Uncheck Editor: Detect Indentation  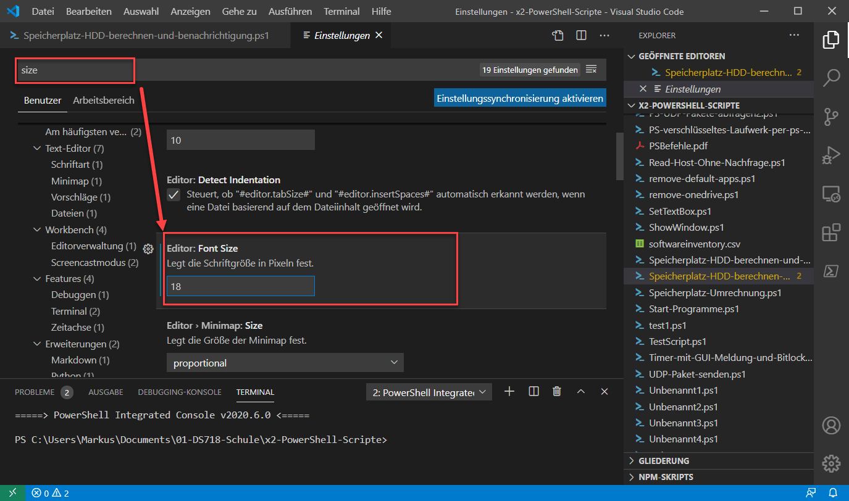(x=174, y=195)
